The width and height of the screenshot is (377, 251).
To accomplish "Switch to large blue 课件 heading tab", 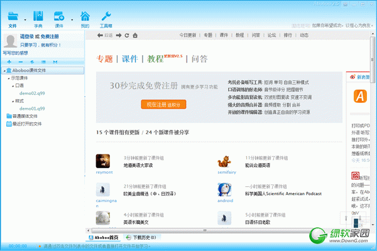I will click(x=130, y=59).
